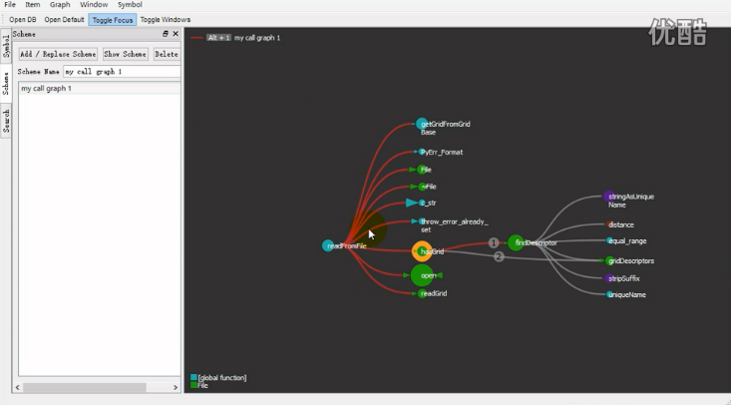Image resolution: width=731 pixels, height=405 pixels.
Task: Open the Item menu
Action: click(32, 5)
